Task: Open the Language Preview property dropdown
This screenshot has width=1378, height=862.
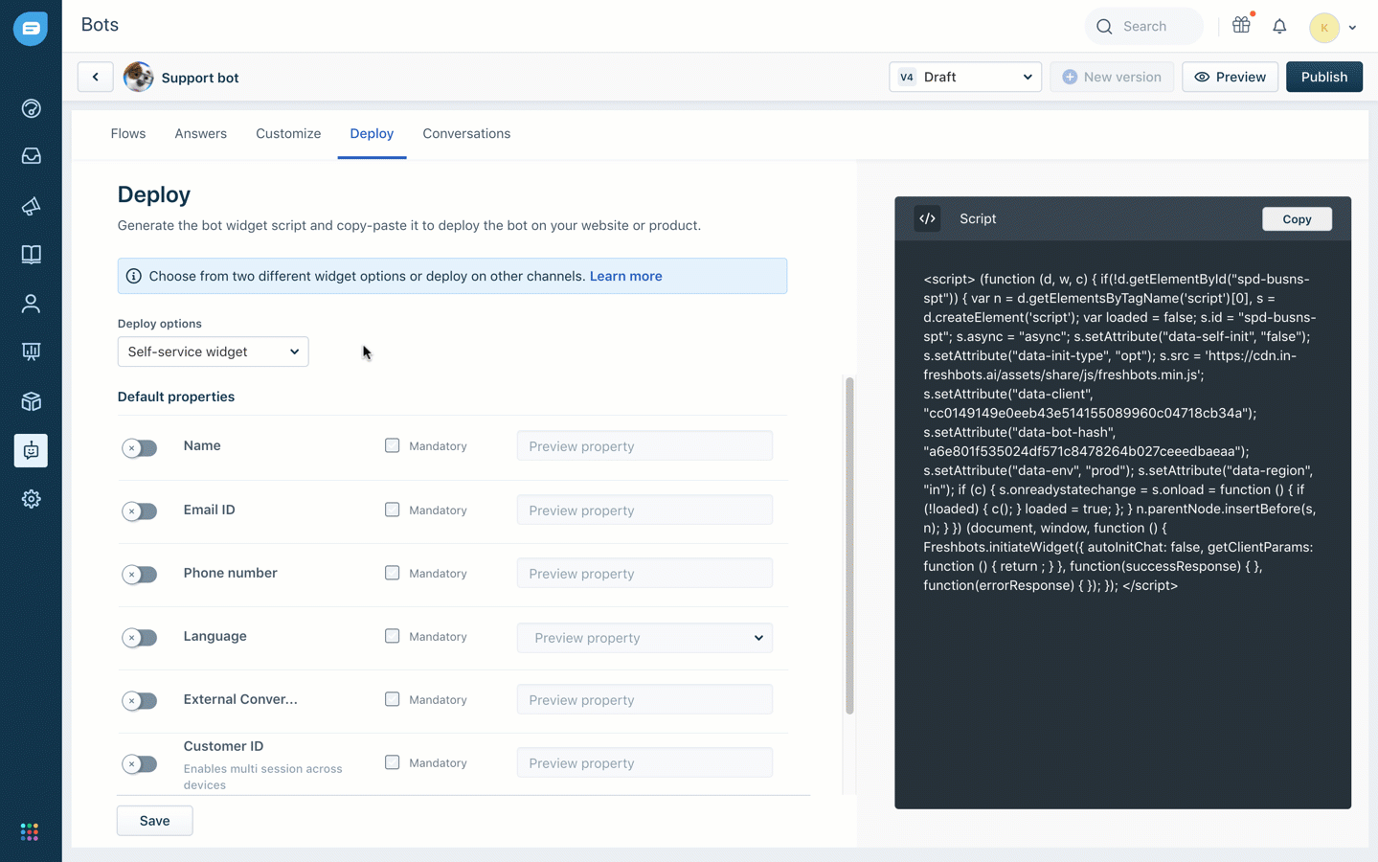Action: tap(644, 638)
